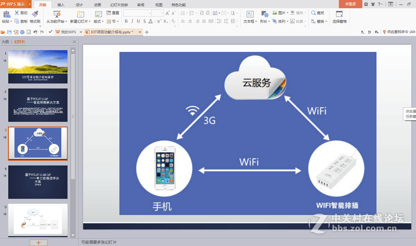Justify the text alignment

[x=204, y=21]
